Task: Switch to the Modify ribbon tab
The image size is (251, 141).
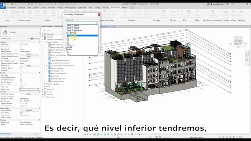Action: [125, 8]
